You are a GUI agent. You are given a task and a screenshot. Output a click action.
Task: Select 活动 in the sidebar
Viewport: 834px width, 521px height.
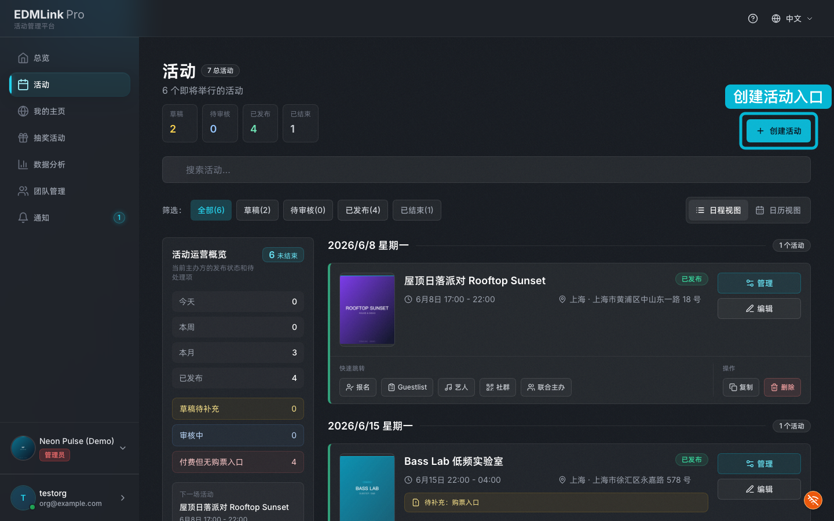pyautogui.click(x=69, y=85)
